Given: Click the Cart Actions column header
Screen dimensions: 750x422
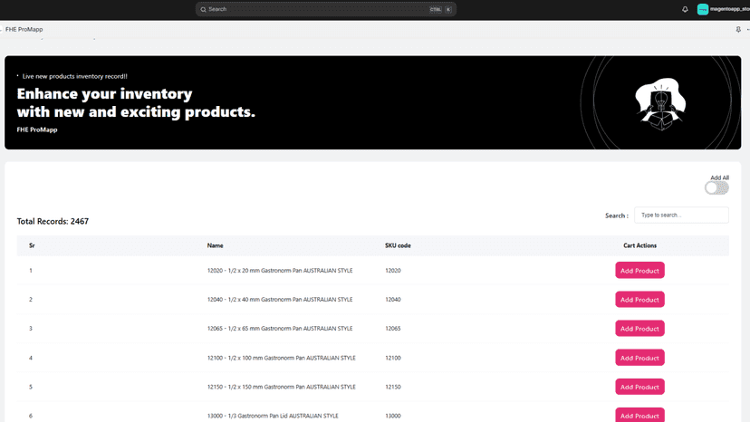Looking at the screenshot, I should coord(639,245).
